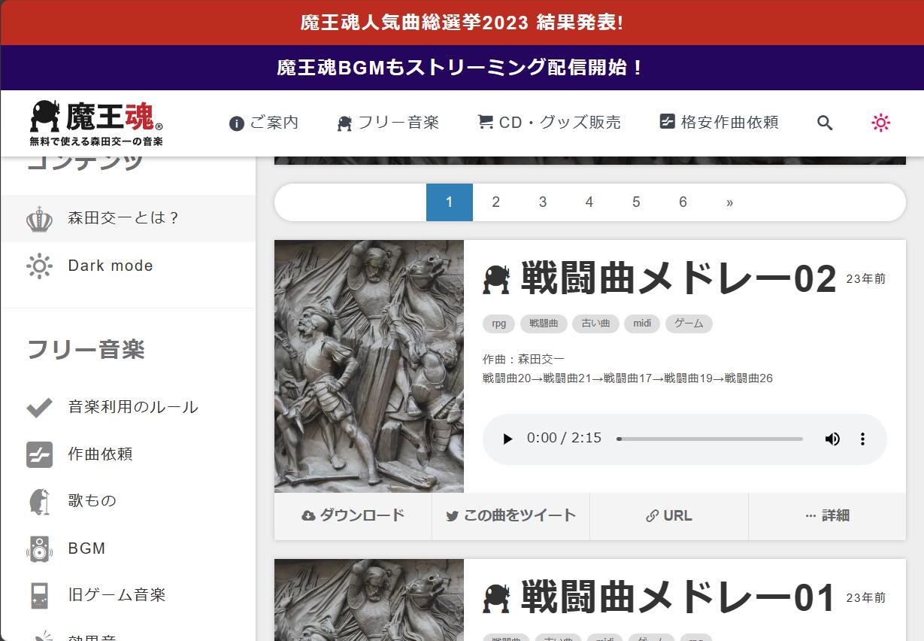Click the フリー音楽 sidebar heading
The height and width of the screenshot is (641, 924).
click(x=86, y=350)
